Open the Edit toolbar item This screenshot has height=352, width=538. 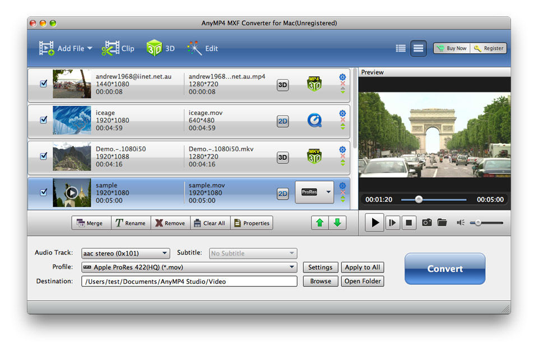(202, 48)
